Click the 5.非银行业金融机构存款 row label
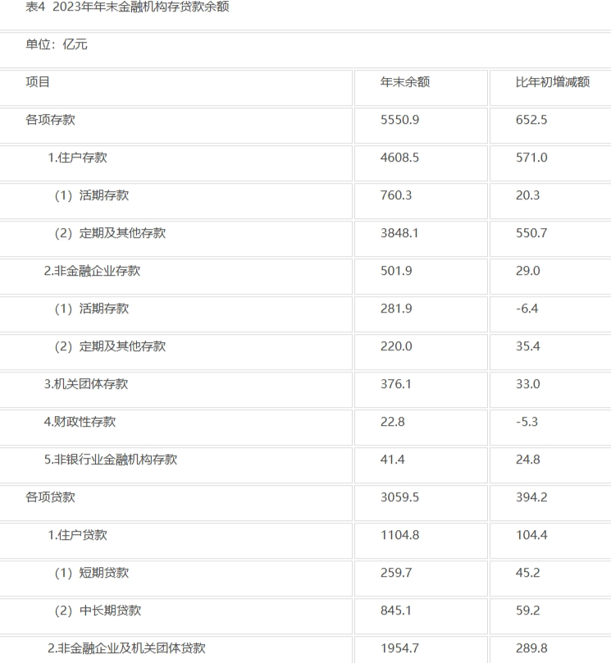Viewport: 611px width, 663px height. [x=111, y=460]
